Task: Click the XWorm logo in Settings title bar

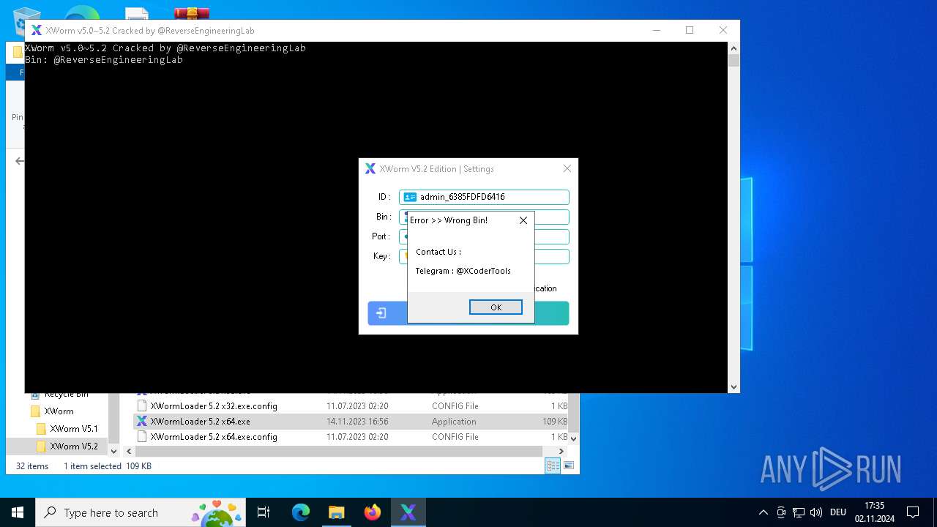Action: pos(370,169)
